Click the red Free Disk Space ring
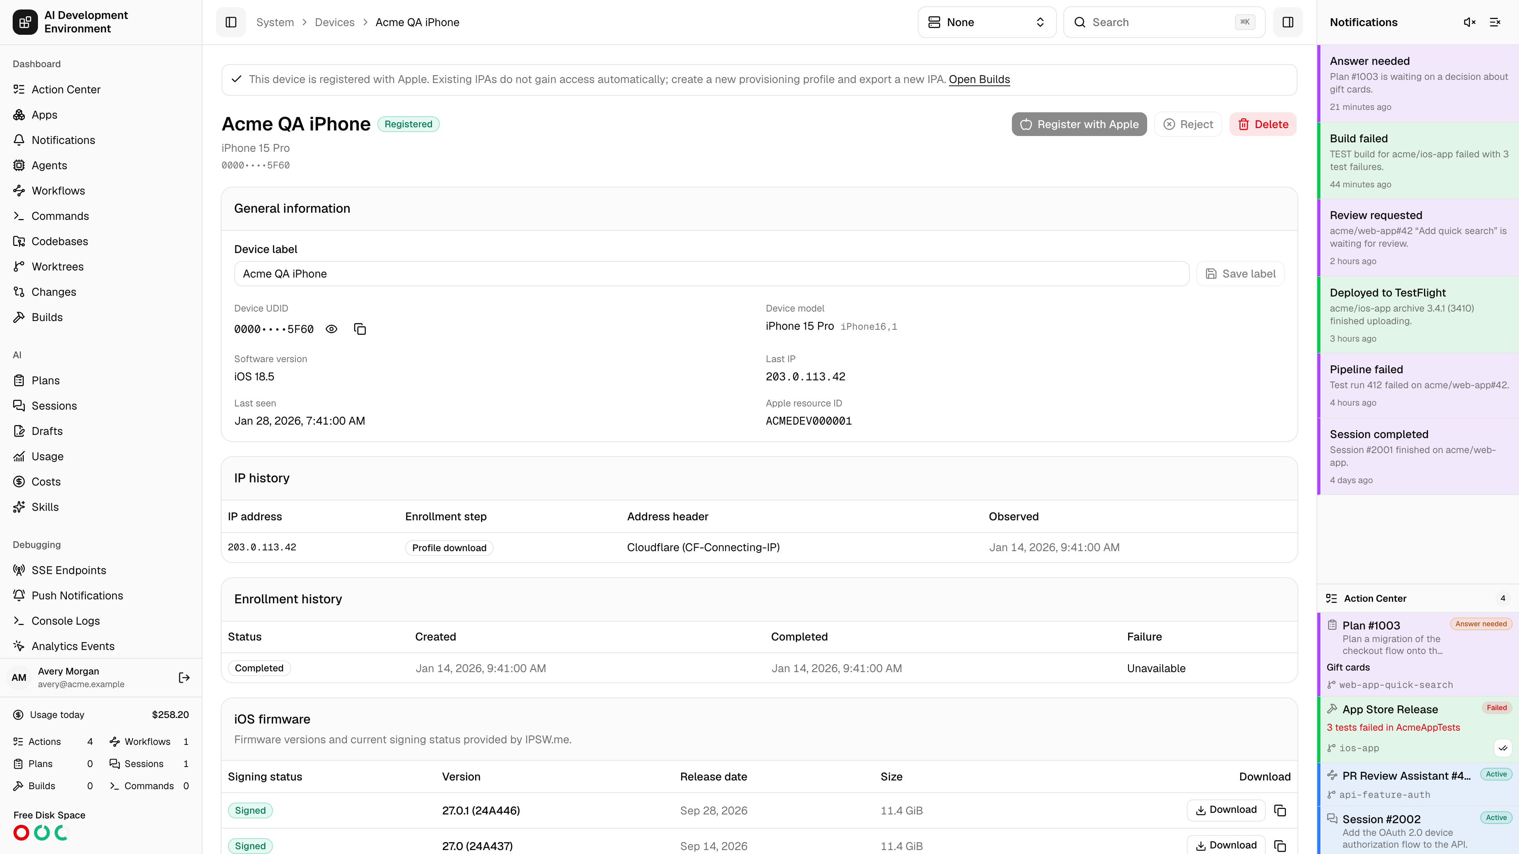 click(x=21, y=833)
